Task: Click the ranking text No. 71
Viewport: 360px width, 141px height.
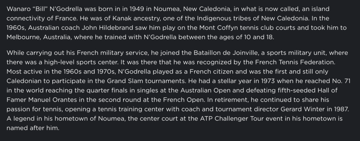Action: pyautogui.click(x=341, y=81)
